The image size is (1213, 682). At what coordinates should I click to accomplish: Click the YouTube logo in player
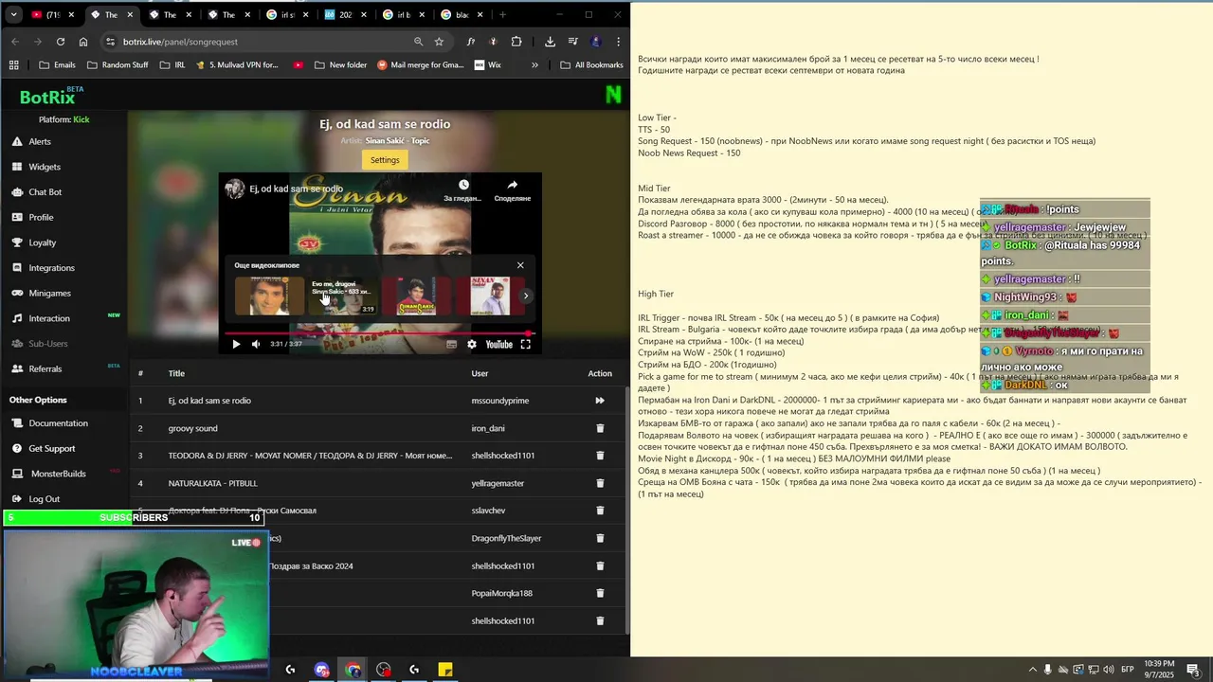(498, 344)
